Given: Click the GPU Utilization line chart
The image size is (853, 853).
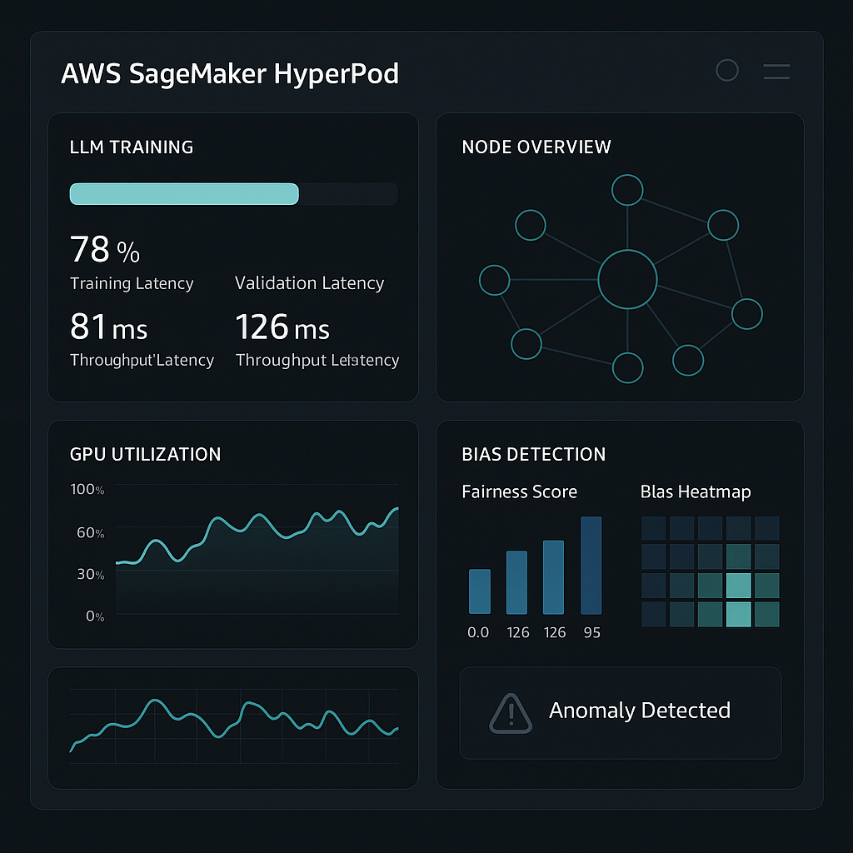Looking at the screenshot, I should point(257,549).
